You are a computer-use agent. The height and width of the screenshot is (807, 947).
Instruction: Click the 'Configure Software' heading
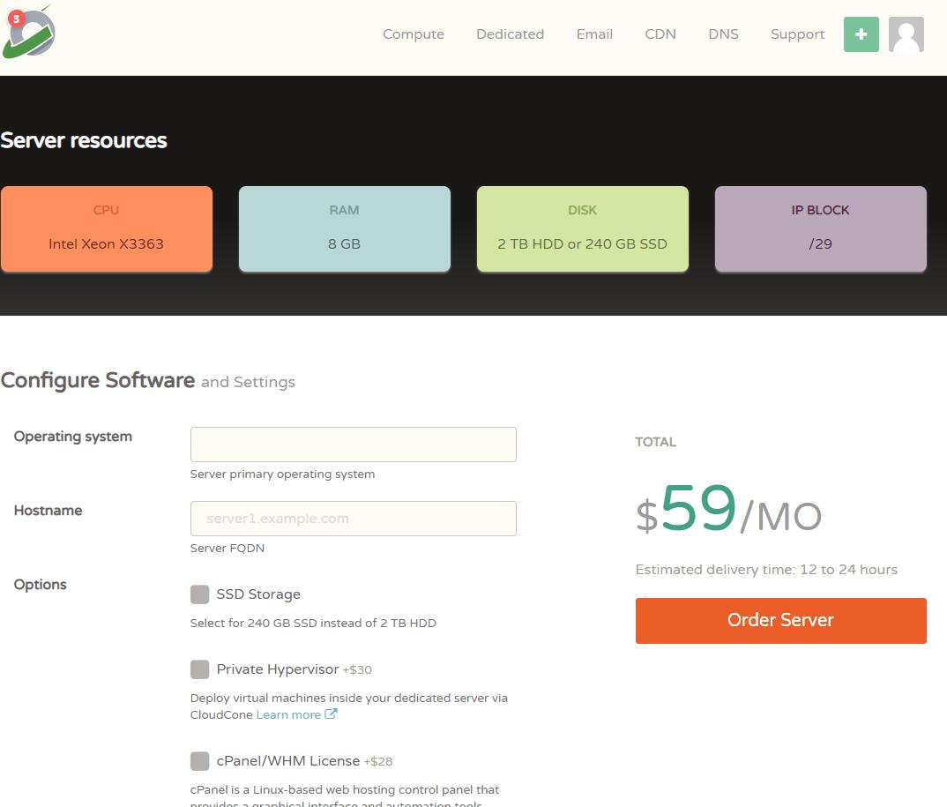pyautogui.click(x=98, y=380)
